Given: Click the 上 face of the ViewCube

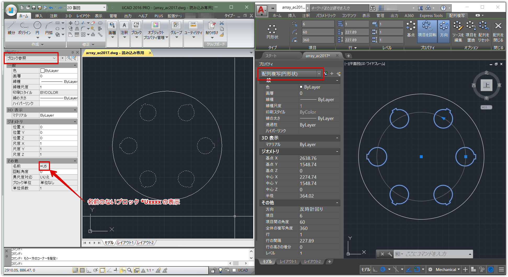Looking at the screenshot, I should pyautogui.click(x=486, y=85).
